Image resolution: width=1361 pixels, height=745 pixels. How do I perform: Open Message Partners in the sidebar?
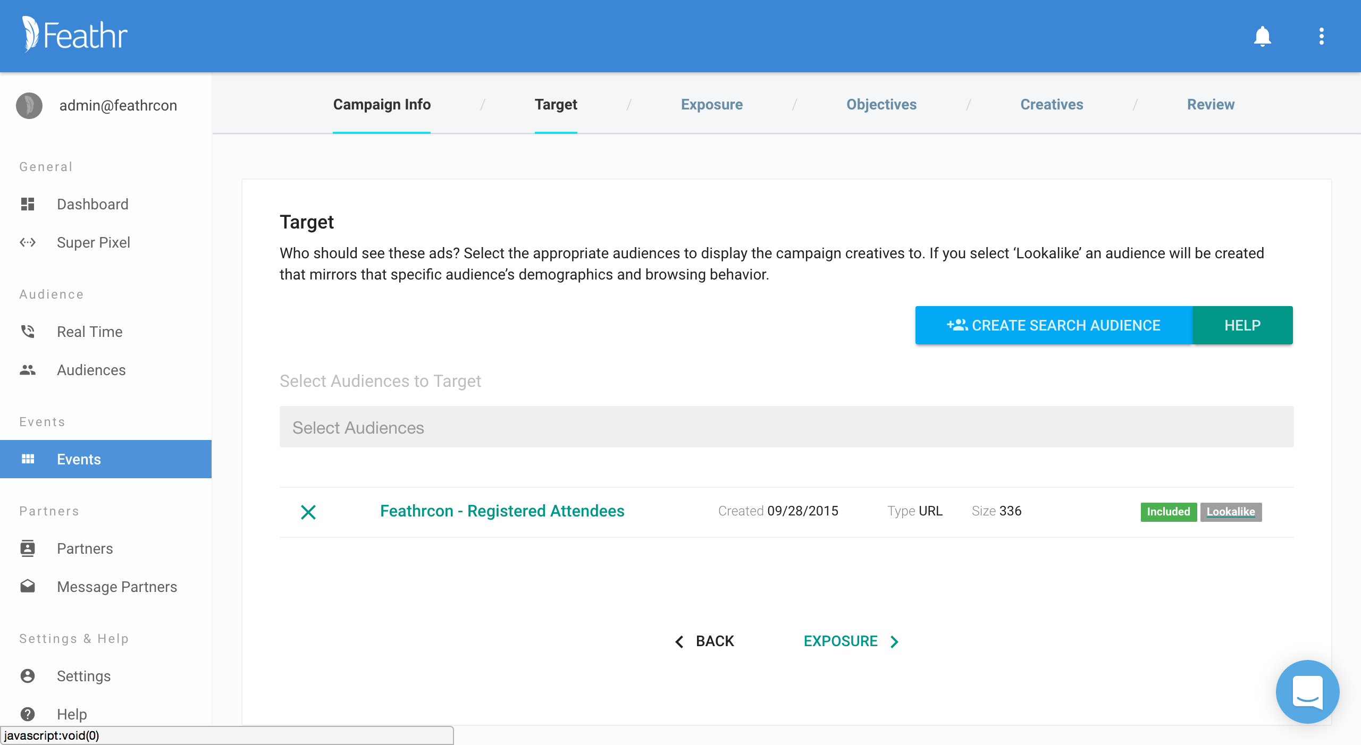pyautogui.click(x=117, y=587)
